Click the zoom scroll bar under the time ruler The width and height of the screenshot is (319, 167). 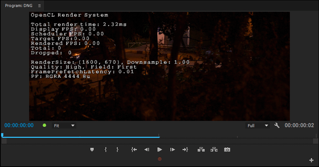point(159,141)
